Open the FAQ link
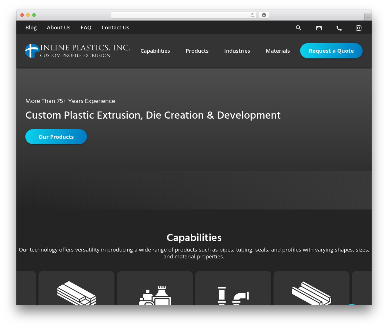This screenshot has width=388, height=328. tap(86, 28)
